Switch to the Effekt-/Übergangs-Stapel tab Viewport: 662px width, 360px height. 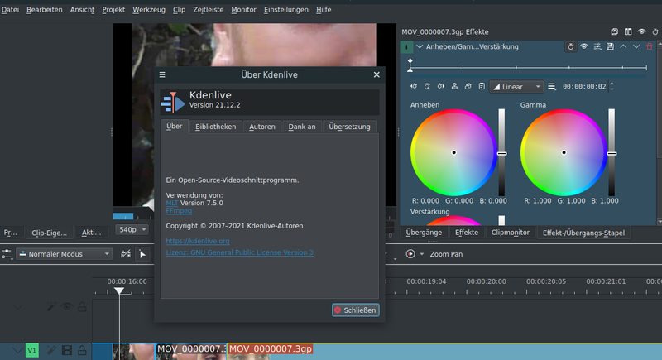pyautogui.click(x=583, y=233)
